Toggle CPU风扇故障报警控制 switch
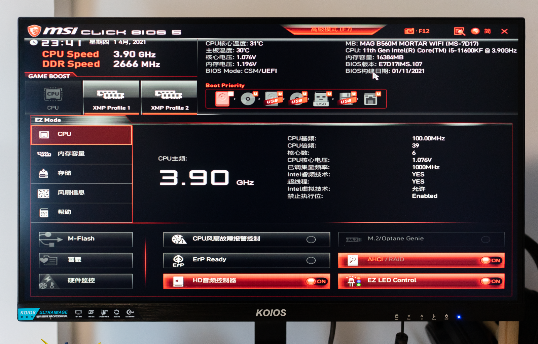The height and width of the screenshot is (344, 538). [311, 240]
